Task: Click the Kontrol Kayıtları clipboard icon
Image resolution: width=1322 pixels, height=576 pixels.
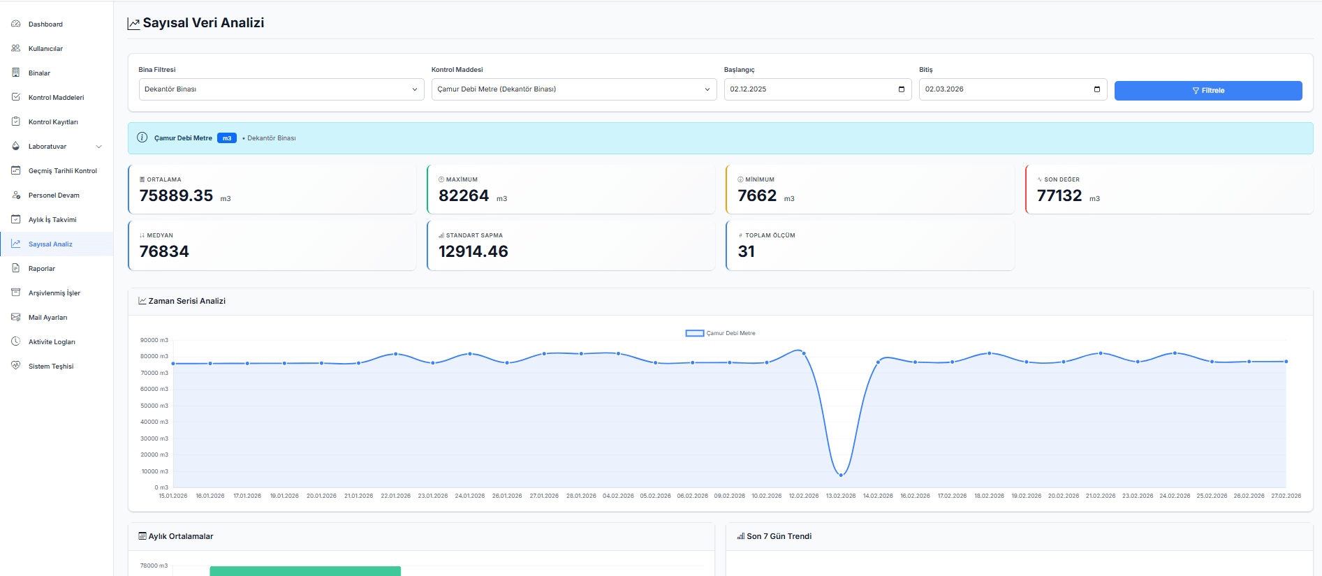Action: tap(15, 121)
